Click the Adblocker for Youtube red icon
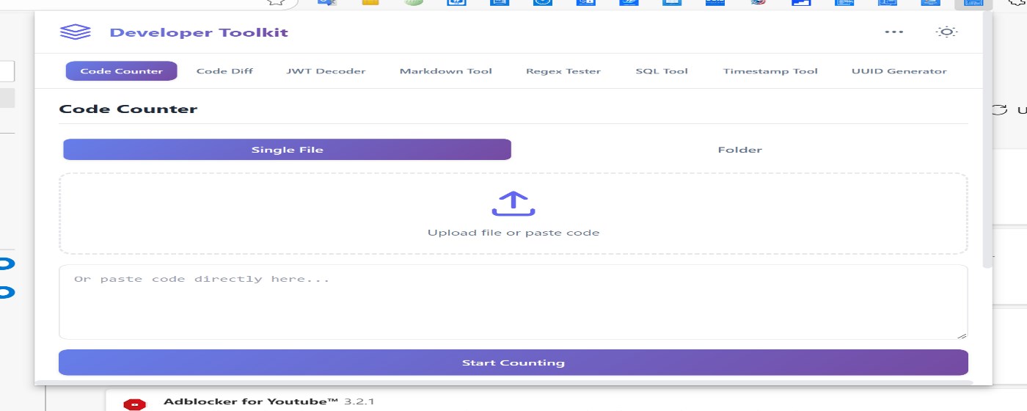This screenshot has width=1027, height=411. [x=134, y=403]
